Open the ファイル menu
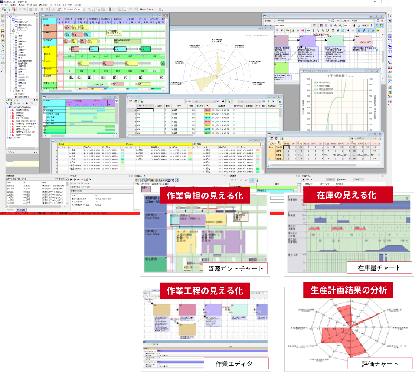 [x=5, y=5]
